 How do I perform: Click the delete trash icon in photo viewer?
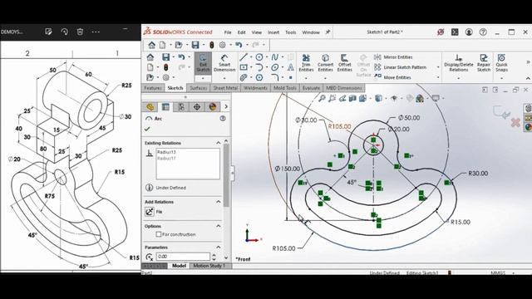pos(80,32)
